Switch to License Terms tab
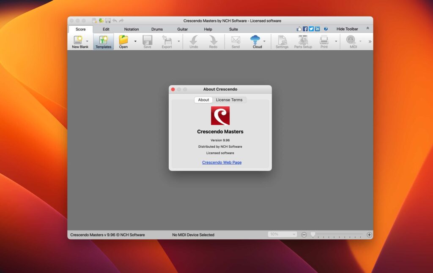This screenshot has width=433, height=273. tap(229, 100)
